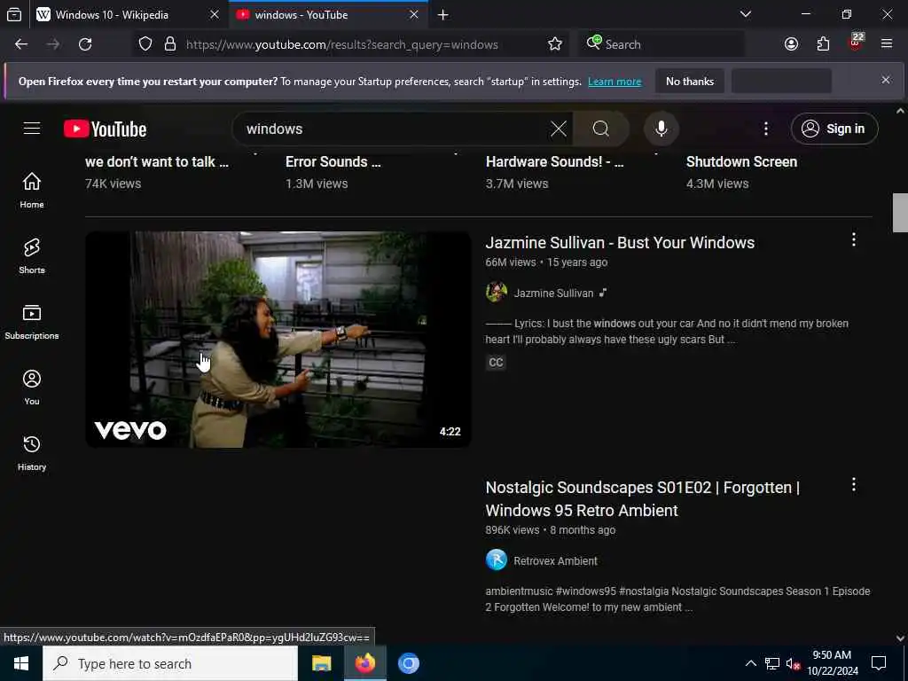Open the Jazmine Sullivan channel avatar

[x=497, y=293]
